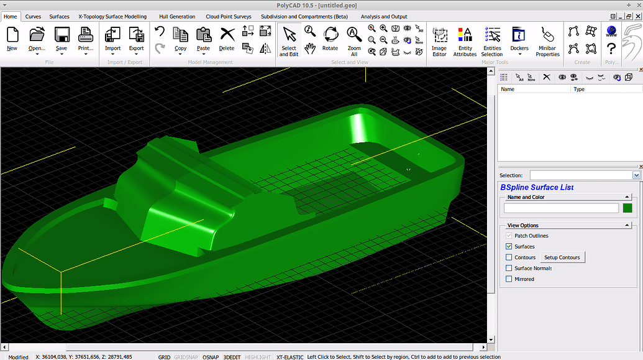Click wireframe cube icon in docker toolbar
The image size is (643, 360).
[629, 77]
